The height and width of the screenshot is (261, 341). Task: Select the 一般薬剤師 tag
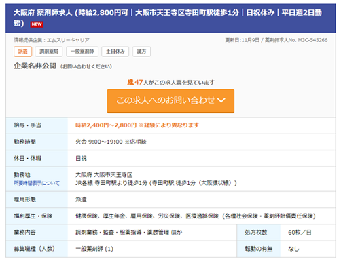(82, 52)
